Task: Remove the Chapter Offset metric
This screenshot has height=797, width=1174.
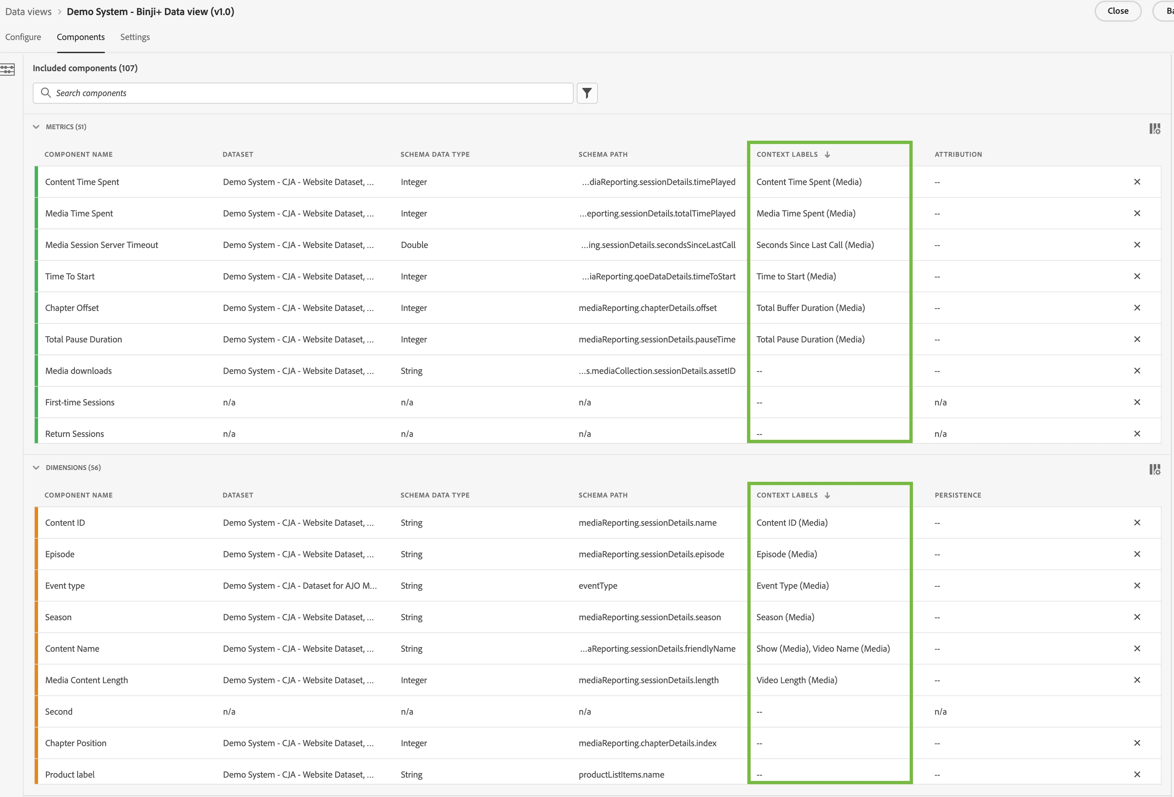Action: [x=1137, y=308]
